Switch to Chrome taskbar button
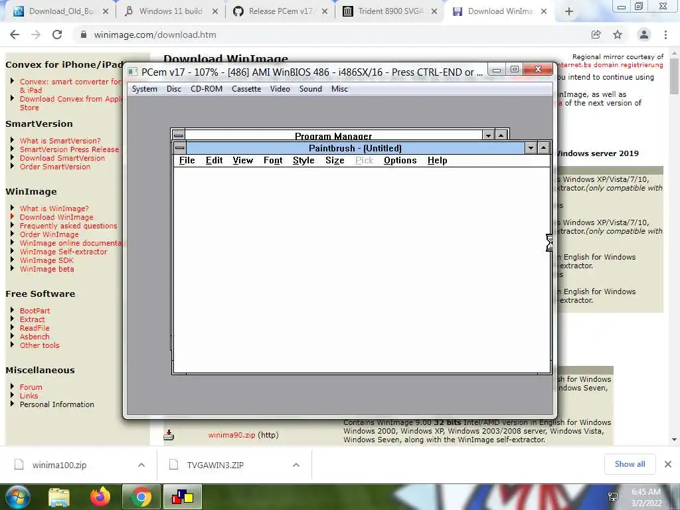Screen dimensions: 680x510 [x=141, y=497]
